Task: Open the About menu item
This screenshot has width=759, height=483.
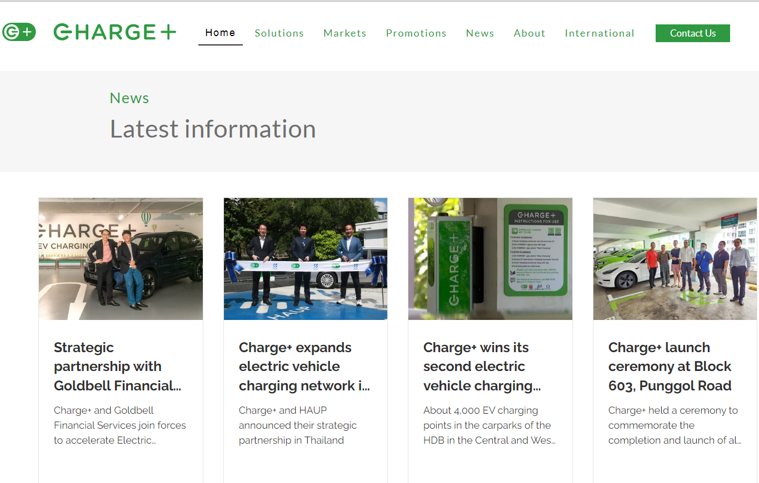Action: (x=529, y=33)
